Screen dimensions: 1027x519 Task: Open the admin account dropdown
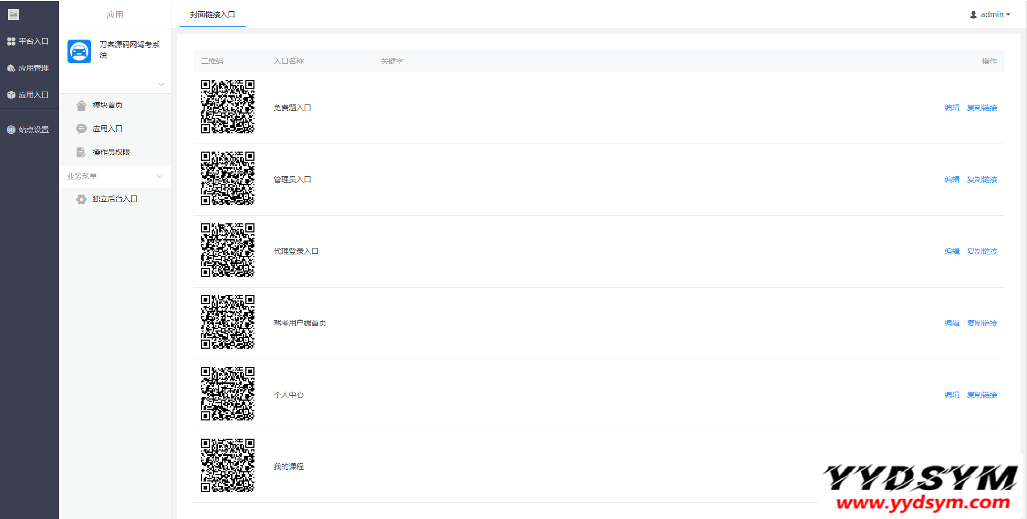click(990, 14)
